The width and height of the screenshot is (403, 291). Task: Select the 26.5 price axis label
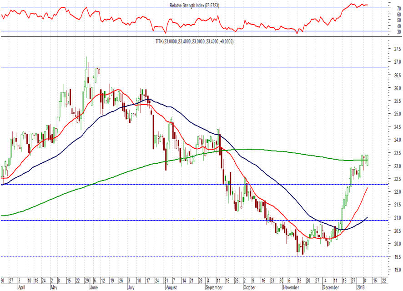pyautogui.click(x=398, y=75)
